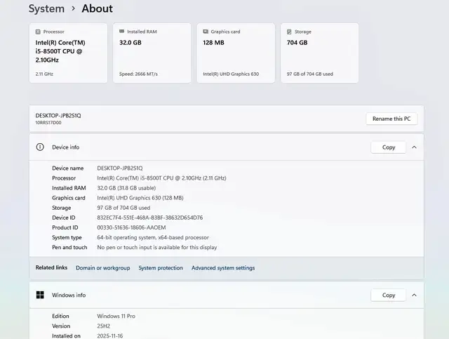Open Advanced system settings link
The width and height of the screenshot is (449, 339).
(223, 268)
